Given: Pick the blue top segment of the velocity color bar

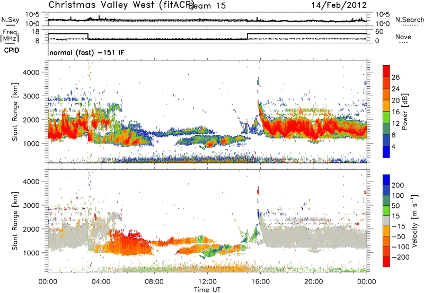Looking at the screenshot, I should [x=386, y=180].
